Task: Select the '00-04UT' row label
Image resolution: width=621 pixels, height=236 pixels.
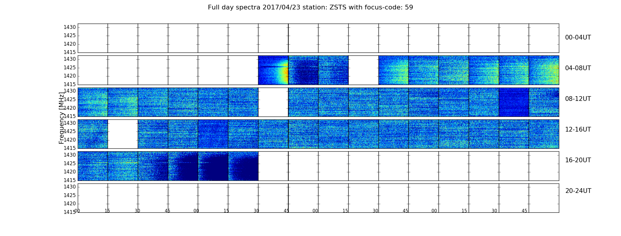Action: [x=578, y=37]
